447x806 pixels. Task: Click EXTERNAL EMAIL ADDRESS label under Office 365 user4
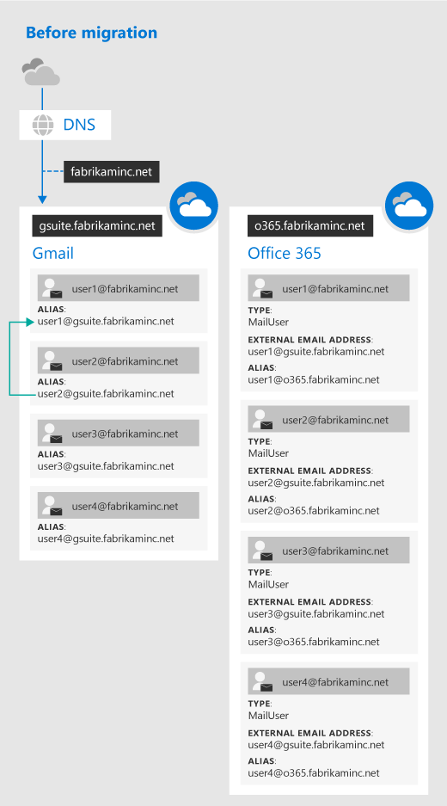(x=310, y=733)
